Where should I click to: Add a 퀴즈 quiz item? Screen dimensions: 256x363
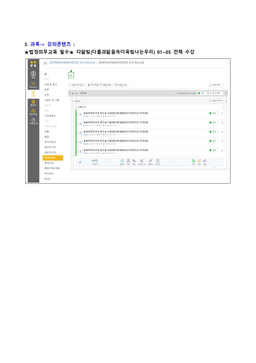pyautogui.click(x=199, y=162)
